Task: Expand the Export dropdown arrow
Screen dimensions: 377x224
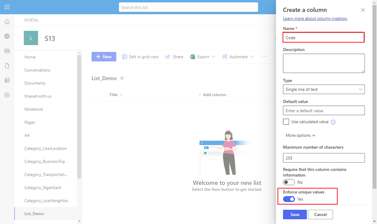Action: coord(213,57)
